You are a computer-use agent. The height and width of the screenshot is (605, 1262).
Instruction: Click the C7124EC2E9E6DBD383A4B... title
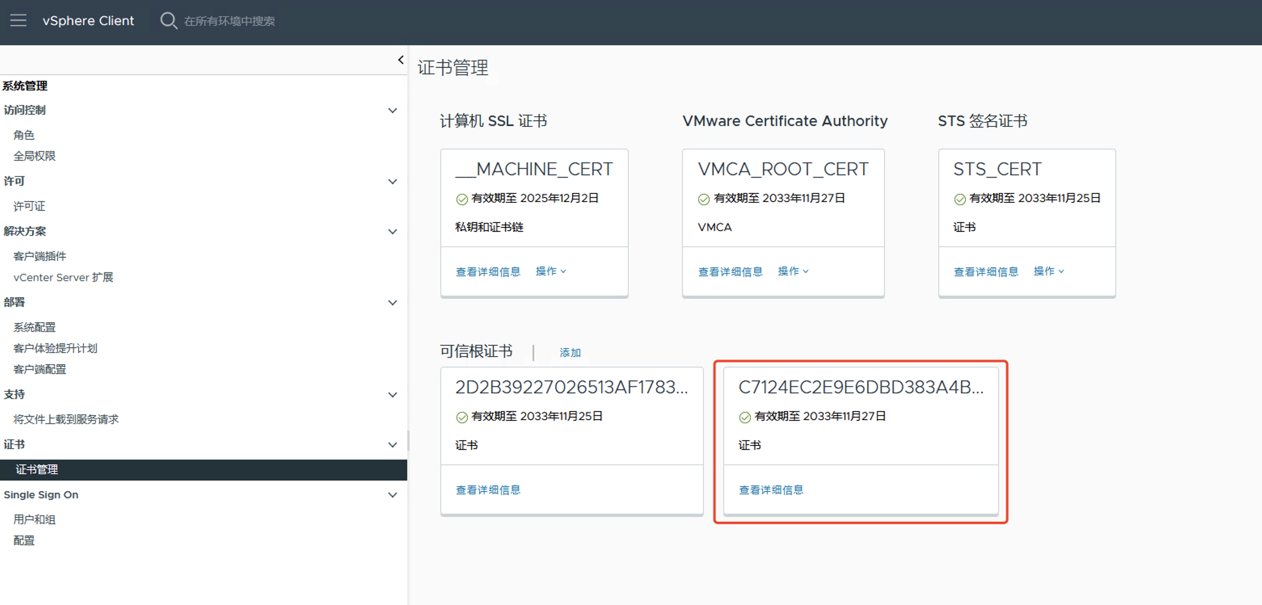(861, 387)
